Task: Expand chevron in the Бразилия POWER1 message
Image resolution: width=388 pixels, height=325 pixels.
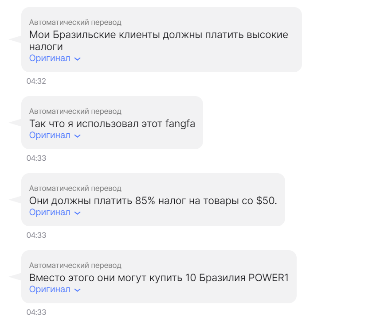Action: pos(78,290)
